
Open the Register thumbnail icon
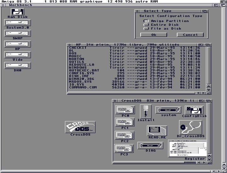(x=188, y=148)
